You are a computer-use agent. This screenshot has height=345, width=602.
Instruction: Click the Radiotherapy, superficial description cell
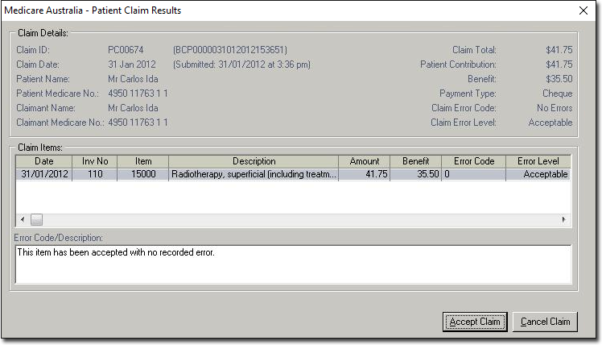point(254,174)
